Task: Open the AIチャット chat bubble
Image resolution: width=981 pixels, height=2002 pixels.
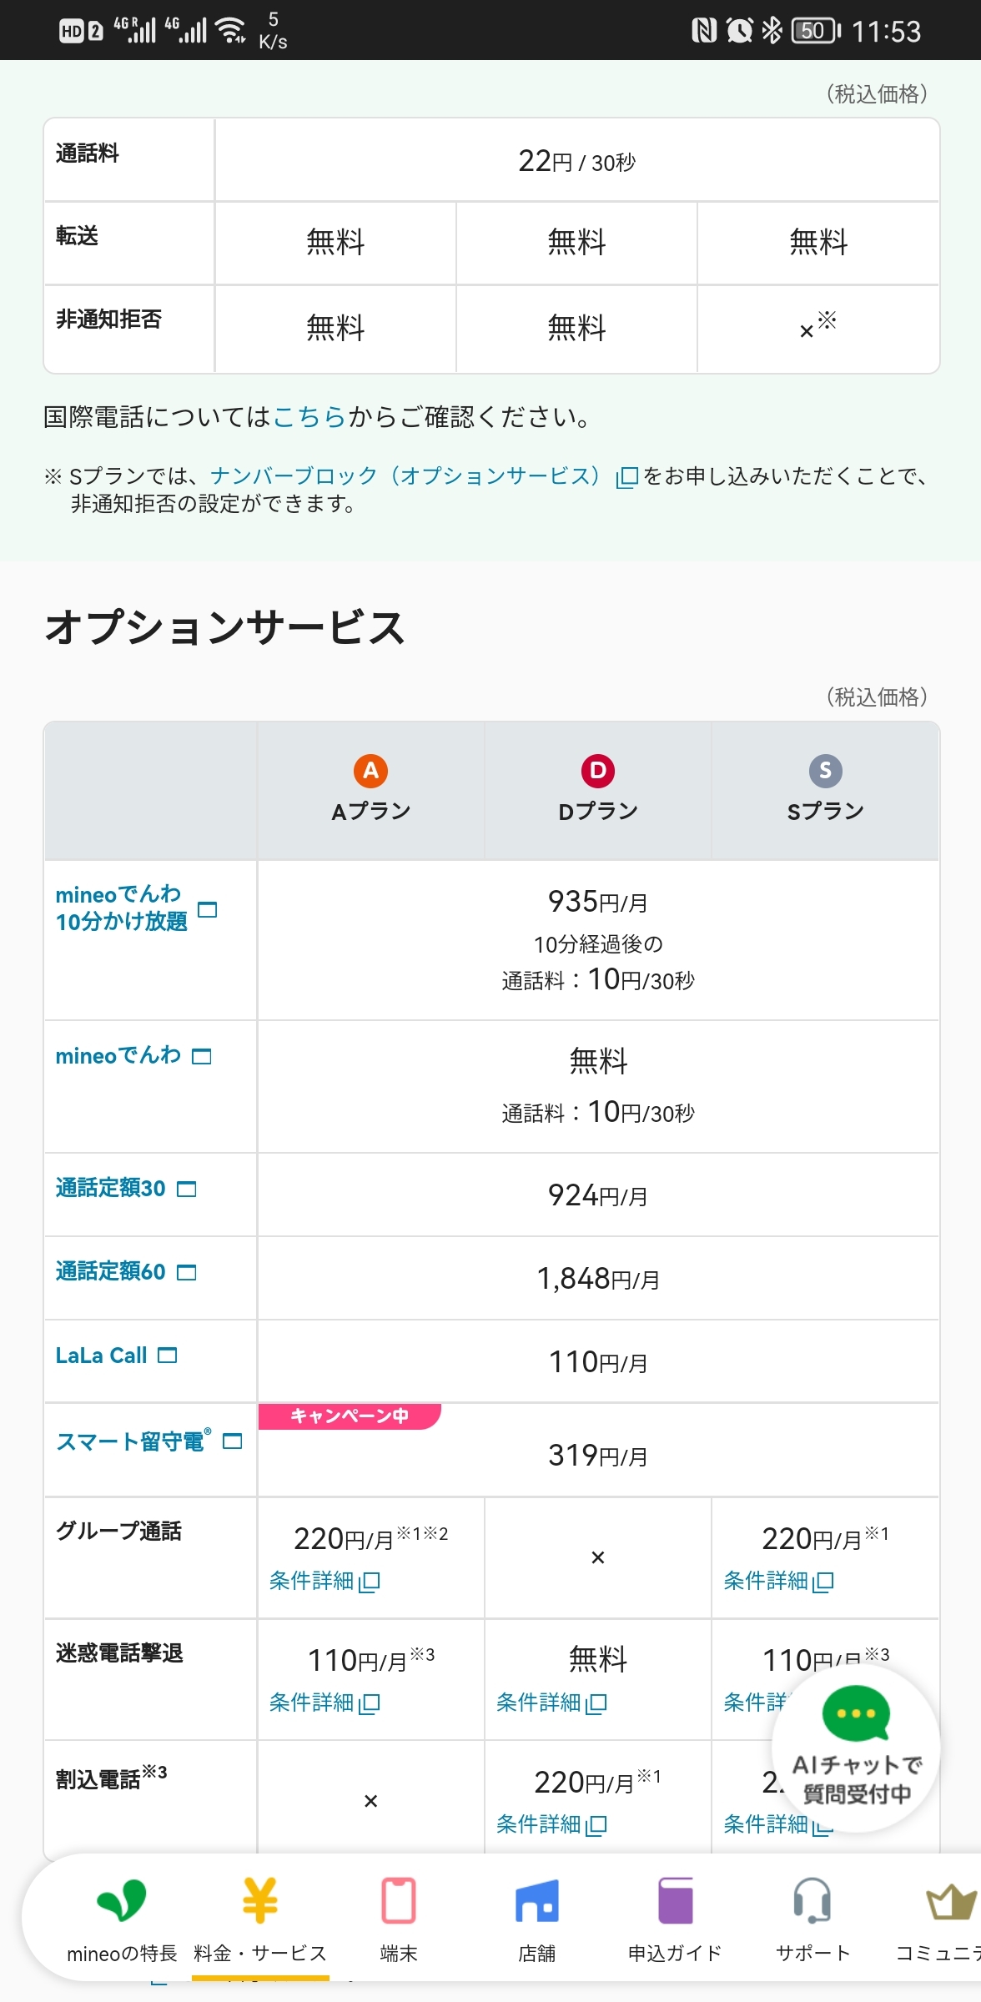Action: [856, 1748]
